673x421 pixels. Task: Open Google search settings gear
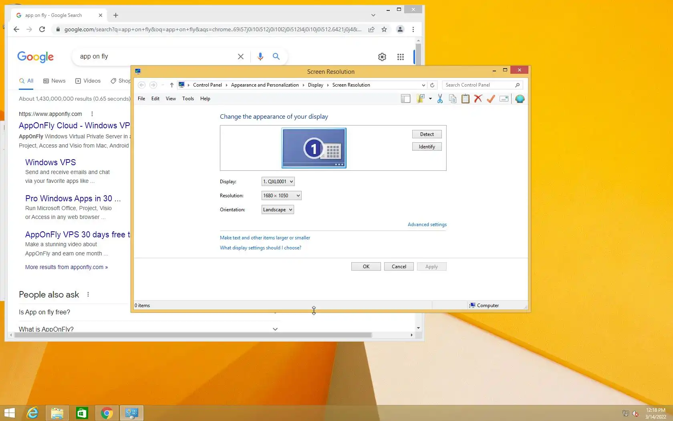coord(382,57)
